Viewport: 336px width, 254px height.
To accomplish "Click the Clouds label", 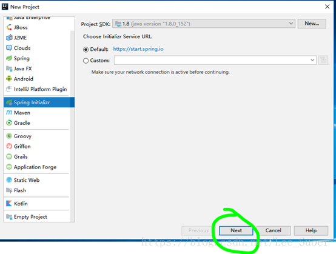I will [22, 48].
